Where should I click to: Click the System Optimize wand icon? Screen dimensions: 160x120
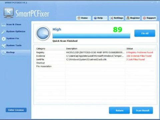3,32
